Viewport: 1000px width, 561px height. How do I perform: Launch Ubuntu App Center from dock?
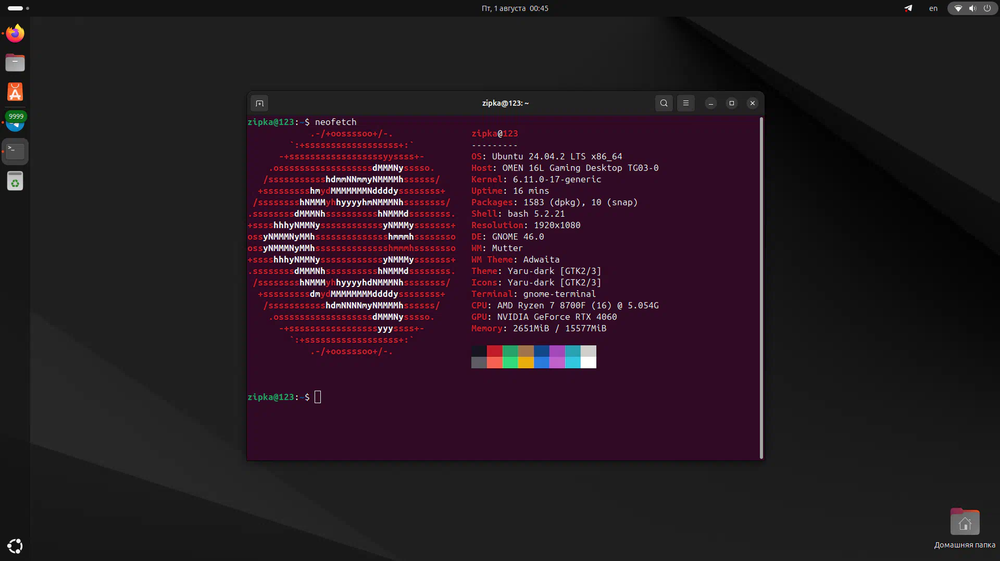15,92
